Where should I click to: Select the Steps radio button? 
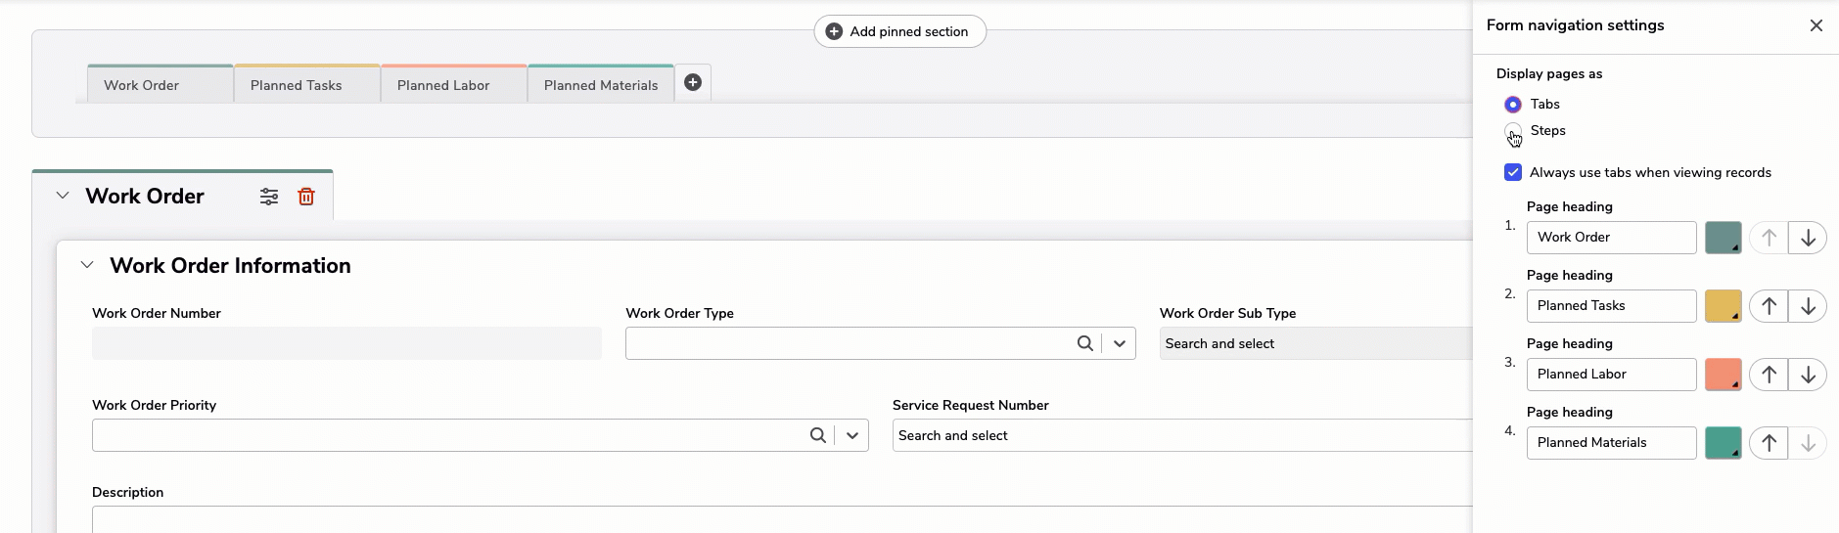[x=1513, y=131]
